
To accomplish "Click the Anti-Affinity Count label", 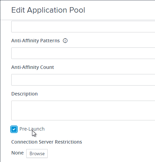I will point(33,67).
